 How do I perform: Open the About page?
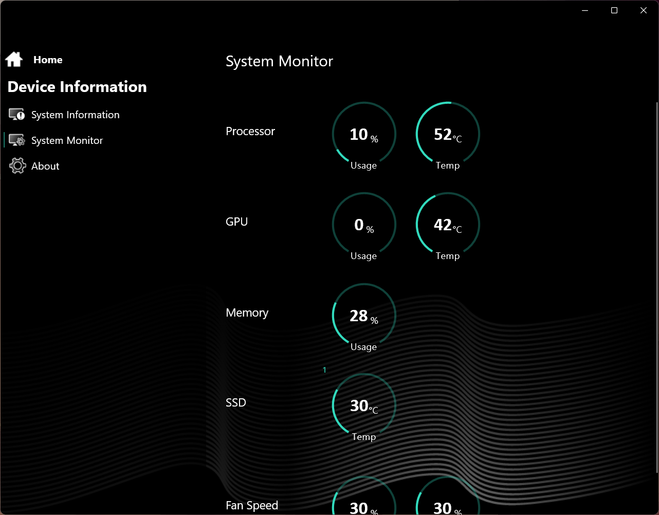tap(45, 166)
